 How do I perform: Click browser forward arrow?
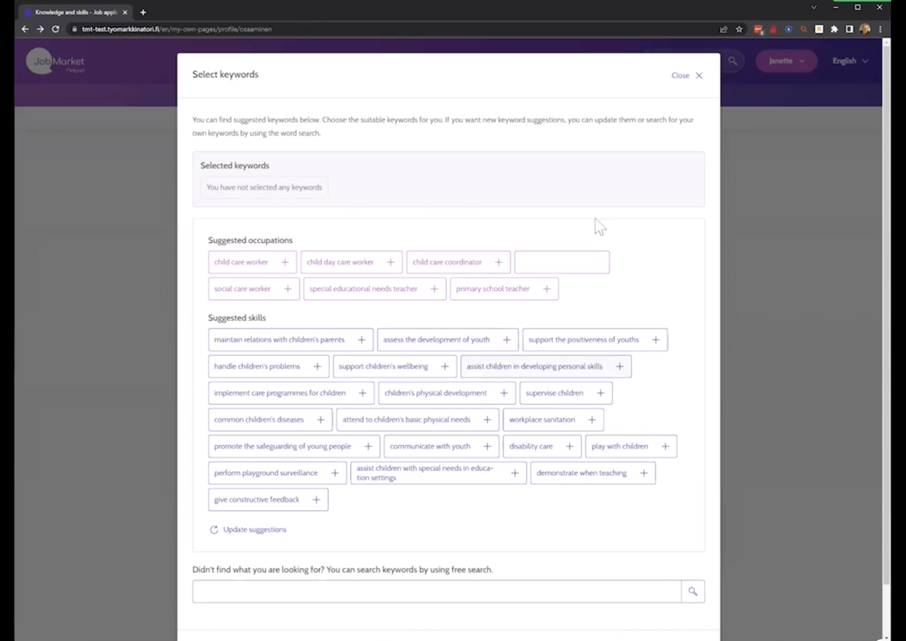[x=40, y=29]
